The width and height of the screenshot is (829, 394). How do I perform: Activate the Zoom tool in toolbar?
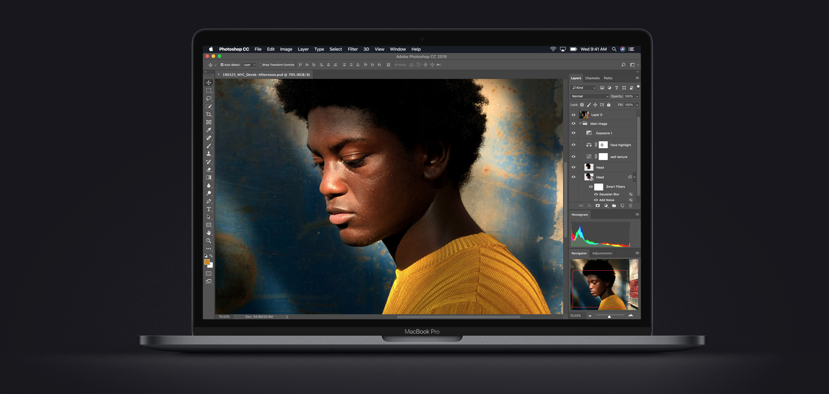[208, 241]
